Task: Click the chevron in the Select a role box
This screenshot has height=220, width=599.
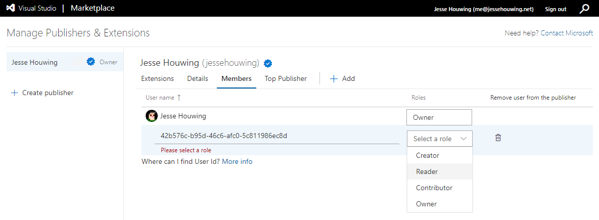Action: click(464, 139)
